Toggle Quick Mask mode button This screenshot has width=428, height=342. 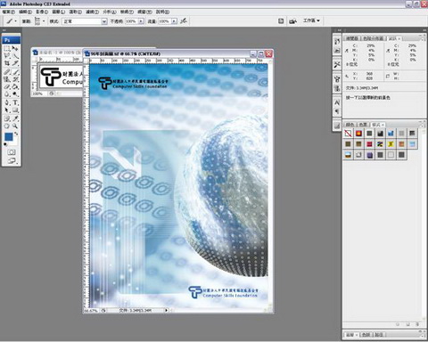[x=12, y=152]
